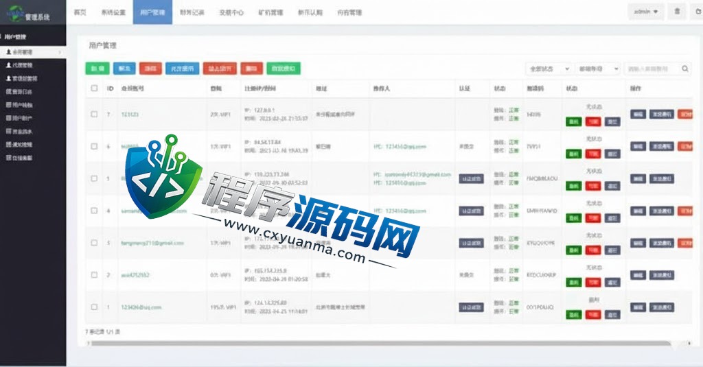Click the person icon of the highlighted sidebar item

click(8, 52)
